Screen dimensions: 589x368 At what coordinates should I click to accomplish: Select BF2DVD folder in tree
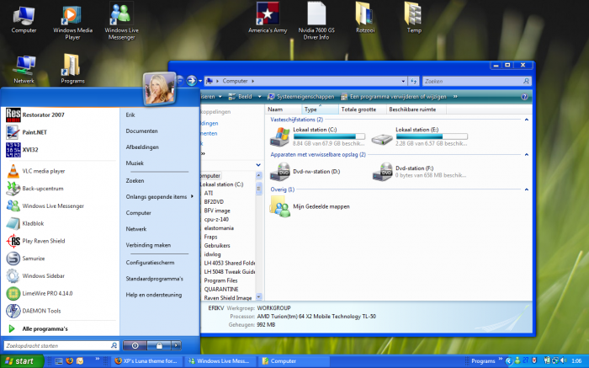coord(214,202)
